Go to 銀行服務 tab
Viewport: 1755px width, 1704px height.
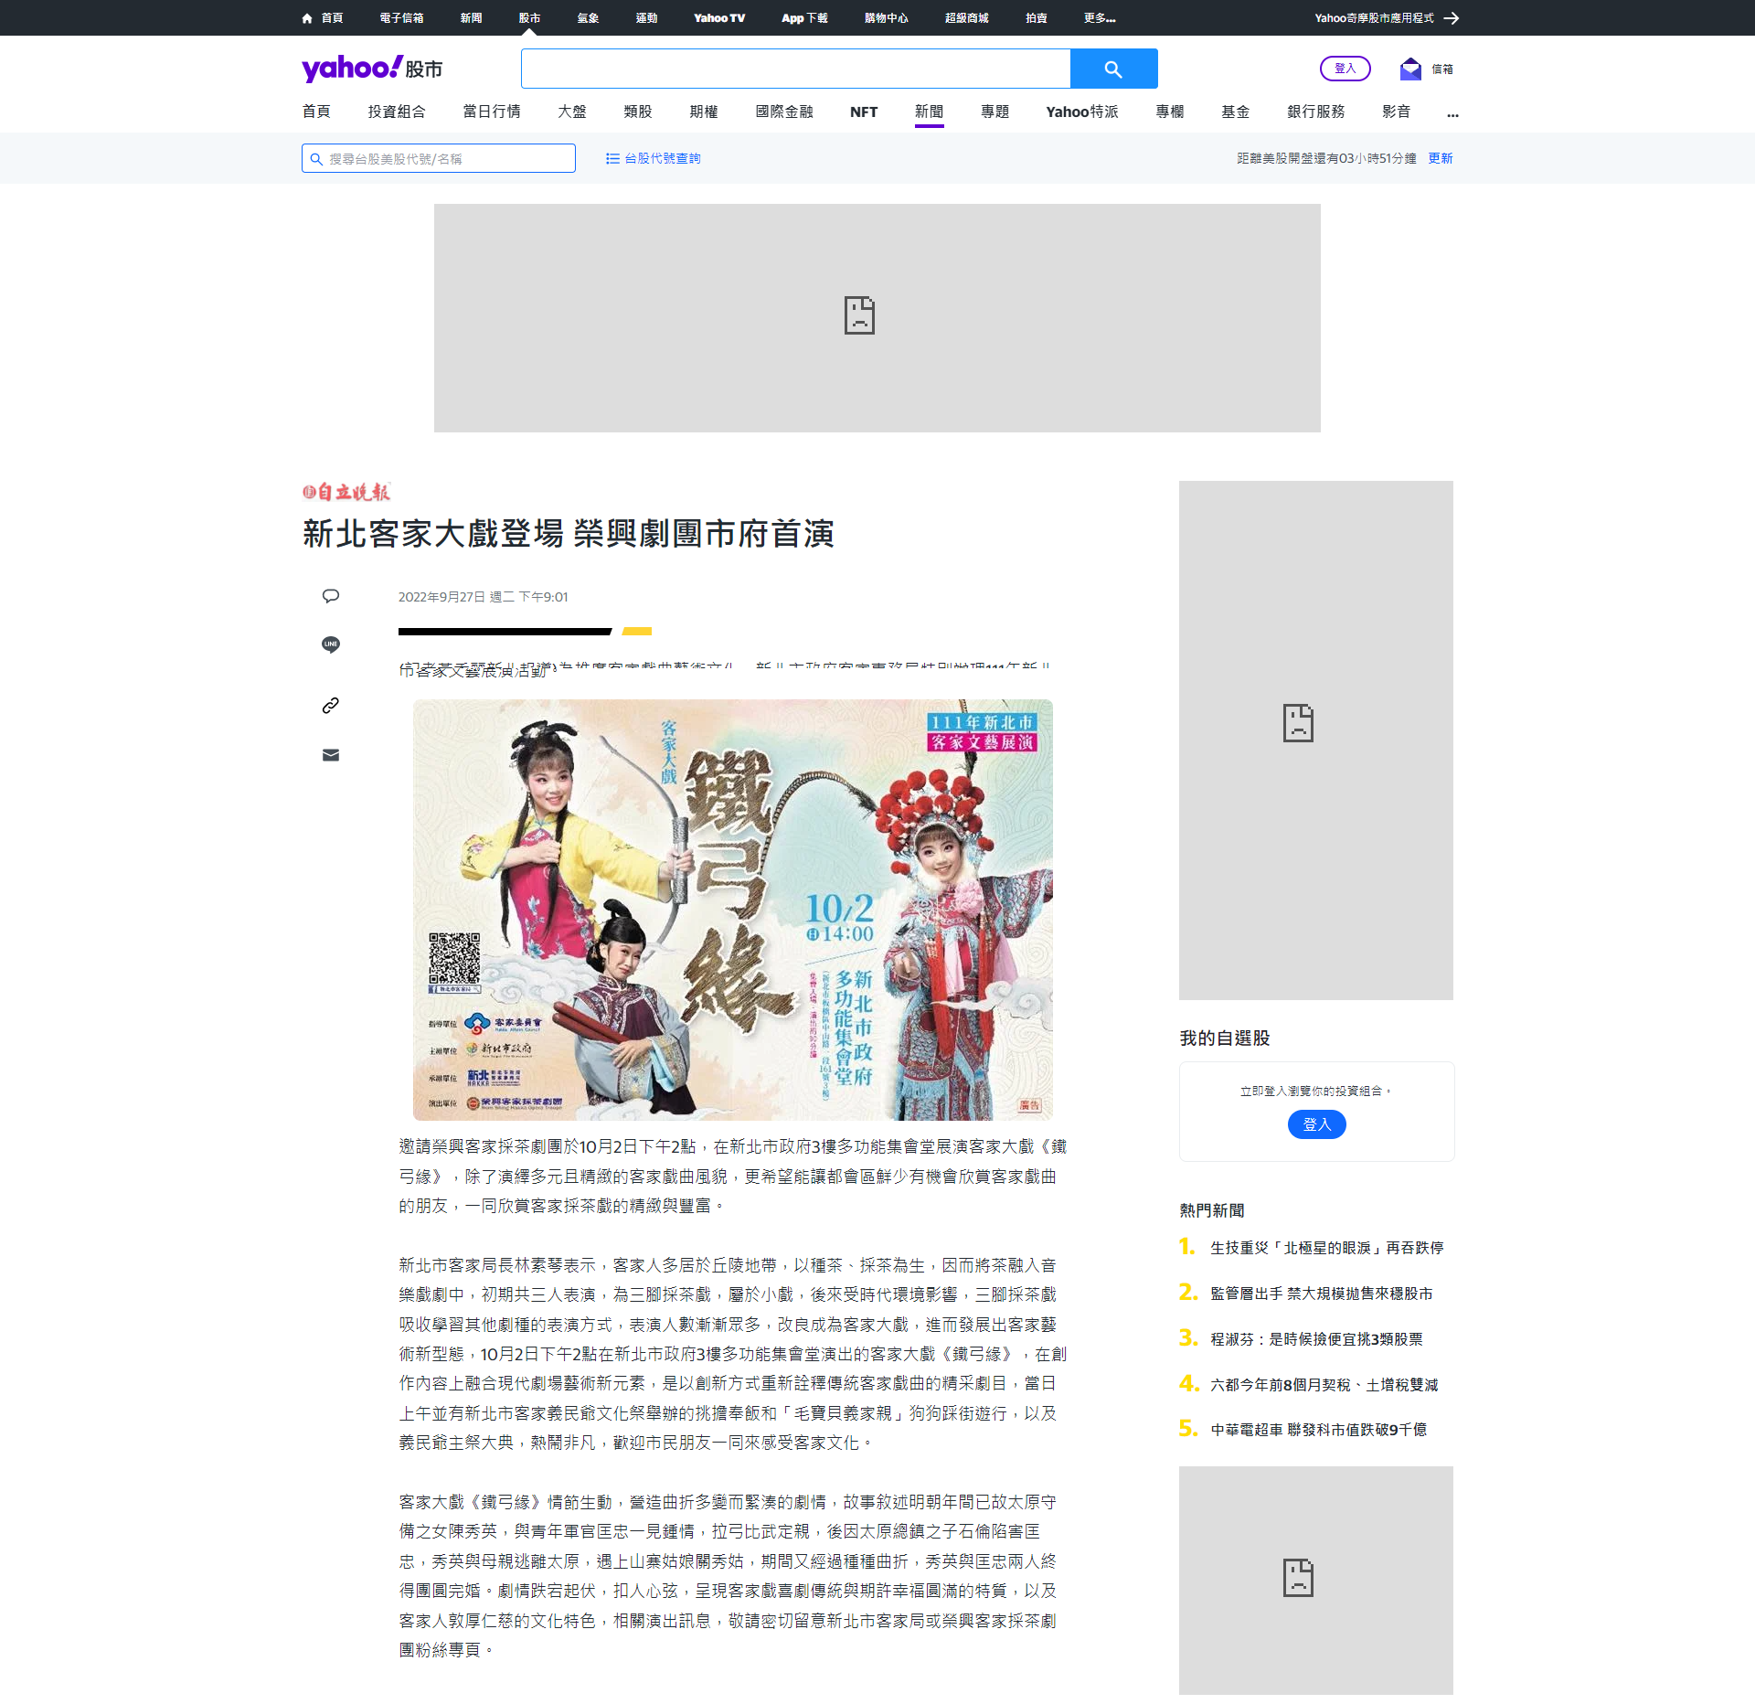click(1316, 112)
